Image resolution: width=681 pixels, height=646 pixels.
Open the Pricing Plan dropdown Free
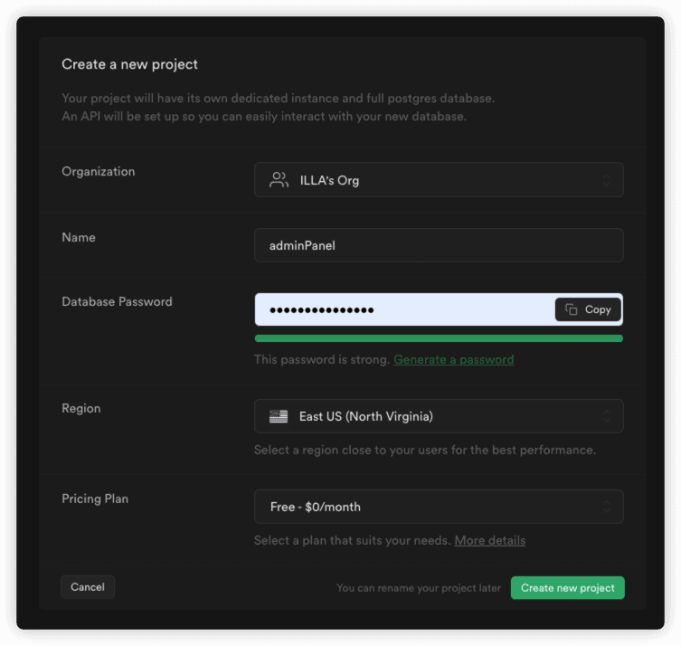click(x=439, y=507)
